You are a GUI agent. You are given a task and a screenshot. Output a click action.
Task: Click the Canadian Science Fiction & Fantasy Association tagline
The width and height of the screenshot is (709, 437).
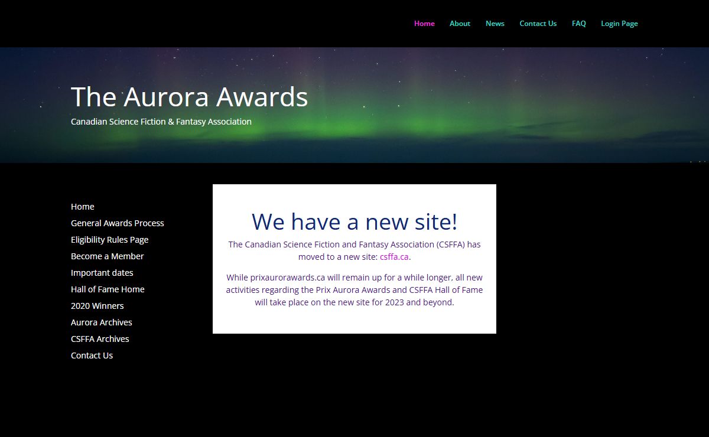(161, 122)
